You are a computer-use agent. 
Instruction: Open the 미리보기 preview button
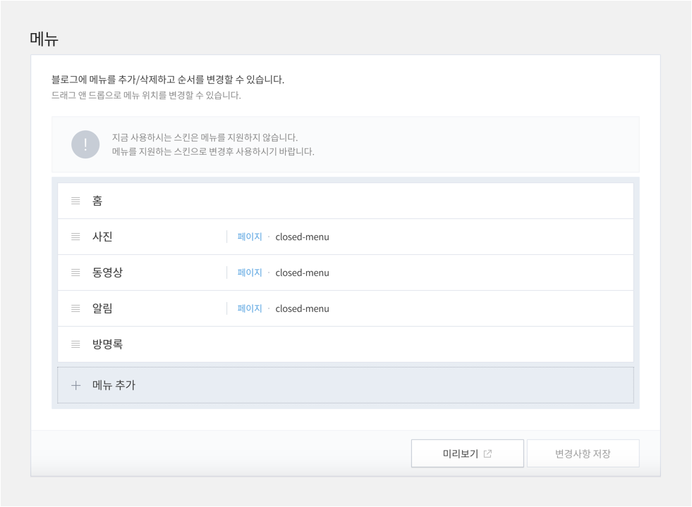pyautogui.click(x=467, y=453)
